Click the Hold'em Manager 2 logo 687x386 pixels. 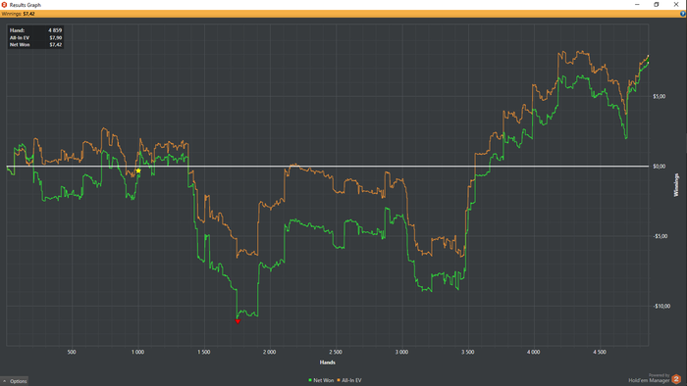(676, 378)
